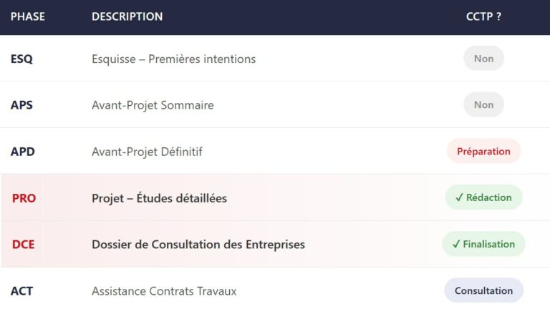The height and width of the screenshot is (309, 550).
Task: Select the ACT phase label
Action: click(21, 291)
